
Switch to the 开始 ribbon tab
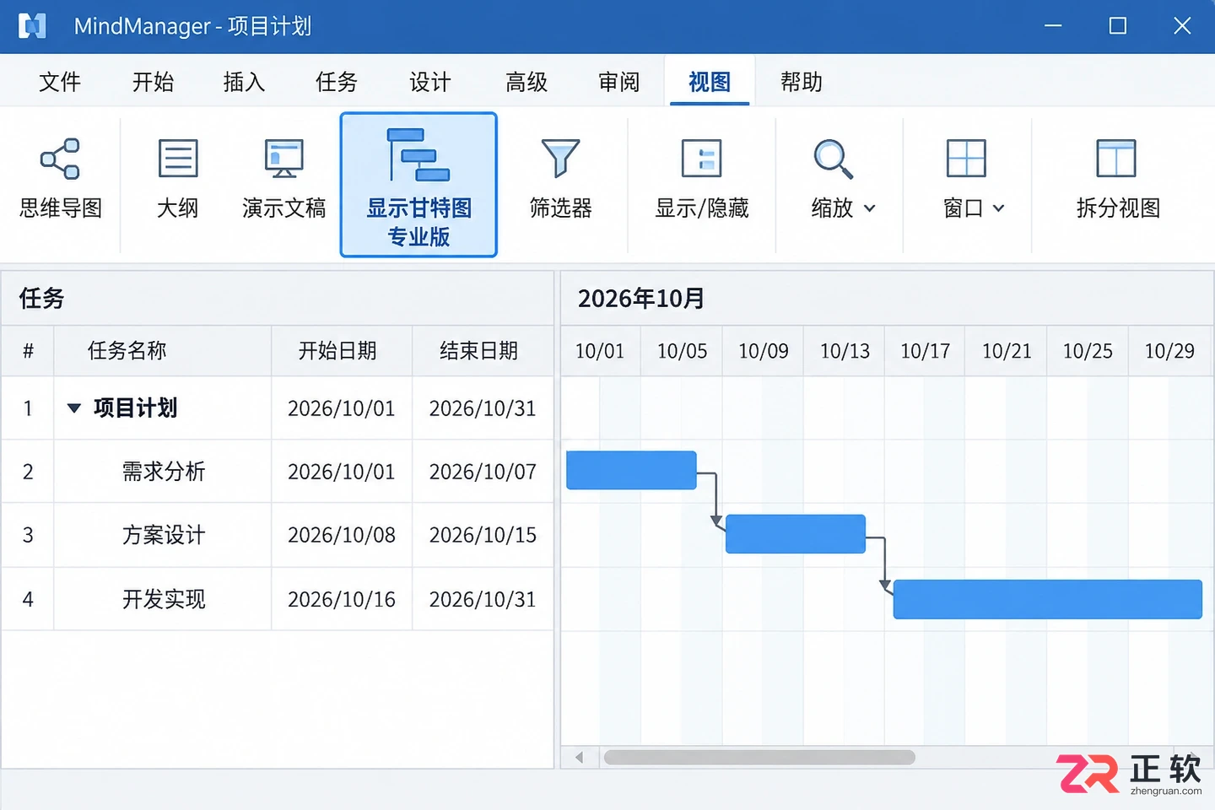click(153, 82)
